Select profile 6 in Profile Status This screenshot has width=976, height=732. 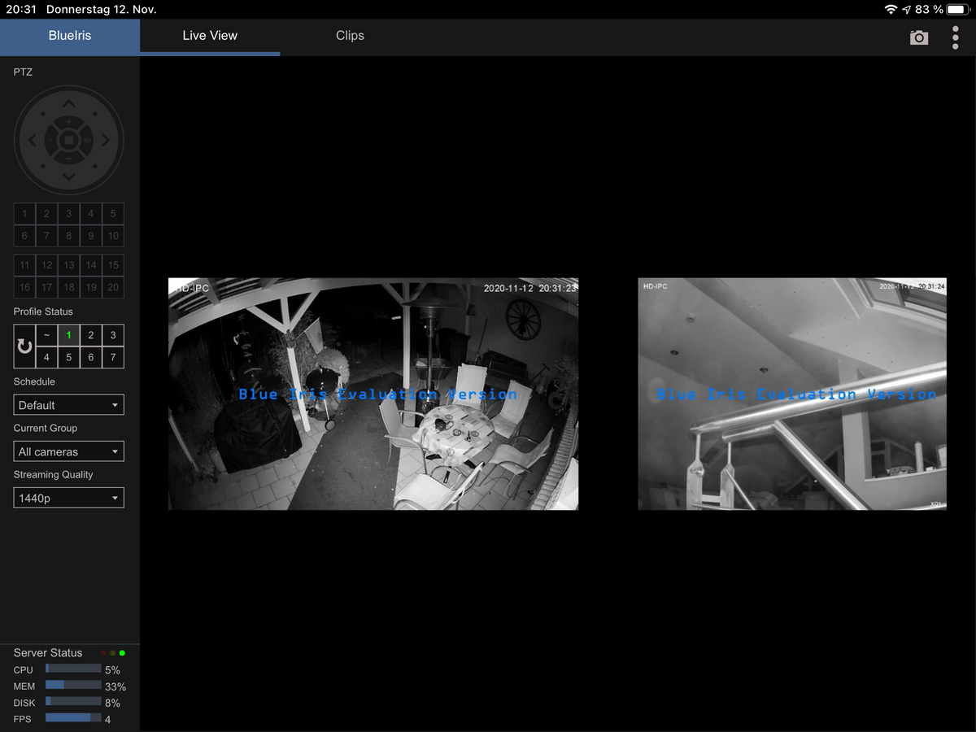[x=91, y=357]
